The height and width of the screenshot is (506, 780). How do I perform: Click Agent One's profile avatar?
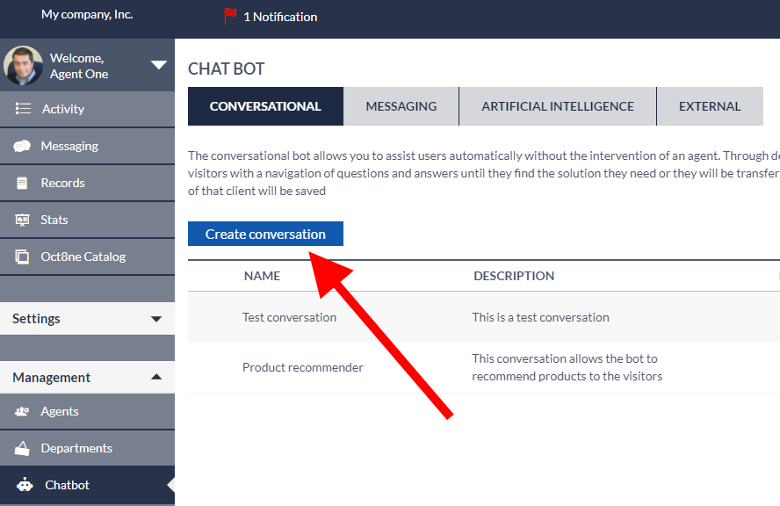click(24, 66)
